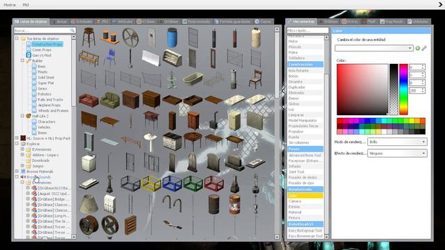Click the rainbow hue bar
445x250 pixels.
pos(403,90)
